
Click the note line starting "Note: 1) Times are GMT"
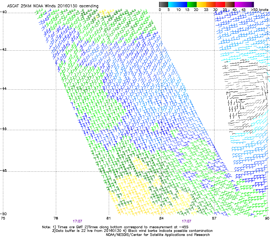[115, 227]
